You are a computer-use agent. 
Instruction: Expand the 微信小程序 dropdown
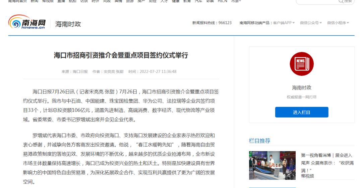(x=338, y=23)
